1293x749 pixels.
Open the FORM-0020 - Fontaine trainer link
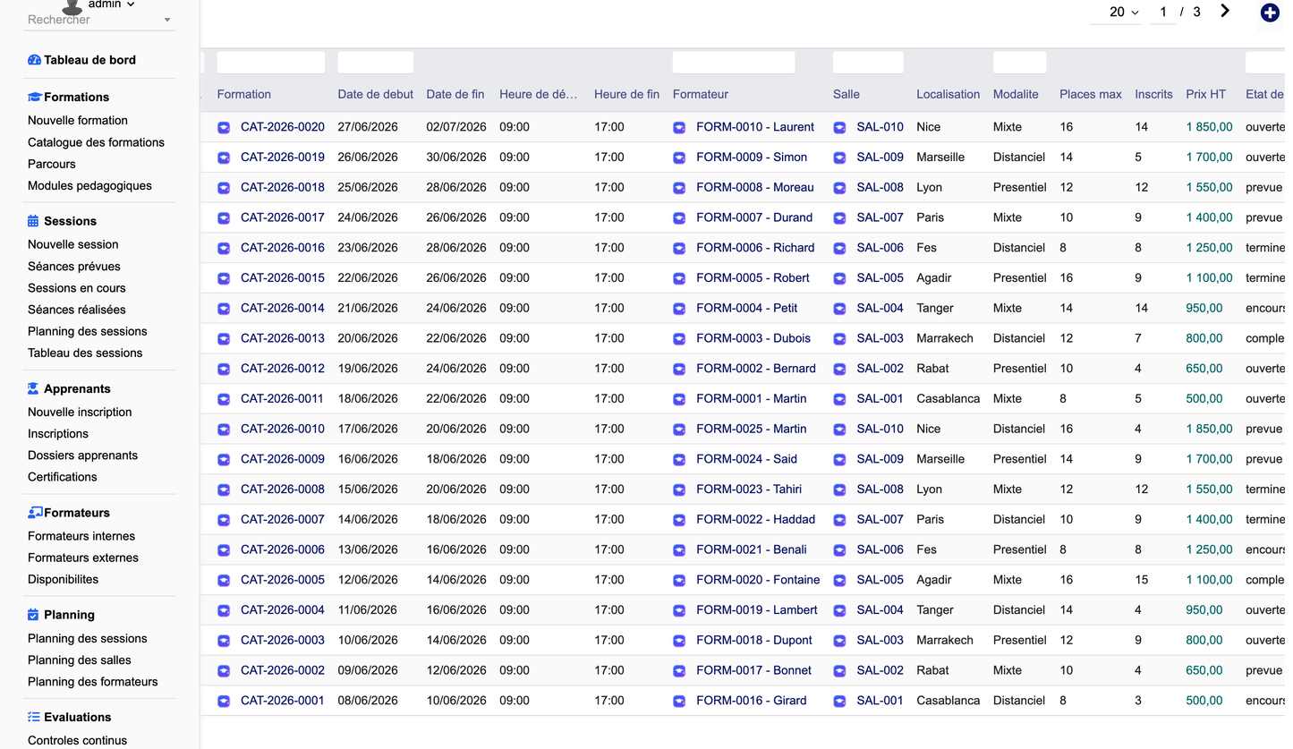tap(758, 580)
